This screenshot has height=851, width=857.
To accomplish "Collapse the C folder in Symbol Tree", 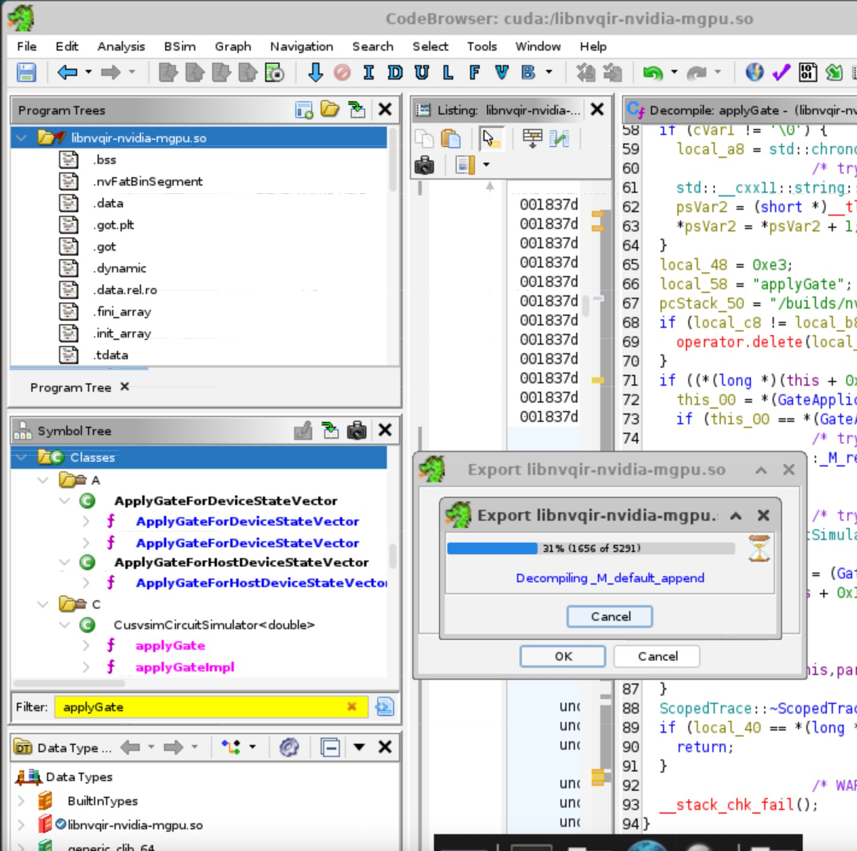I will point(43,604).
